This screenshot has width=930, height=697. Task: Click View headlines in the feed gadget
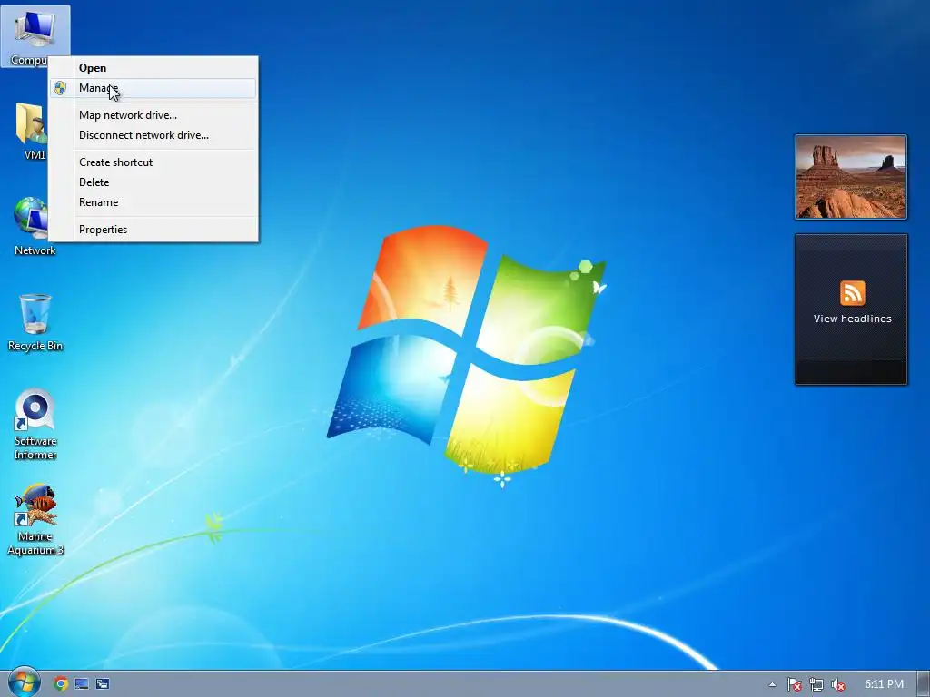point(852,319)
